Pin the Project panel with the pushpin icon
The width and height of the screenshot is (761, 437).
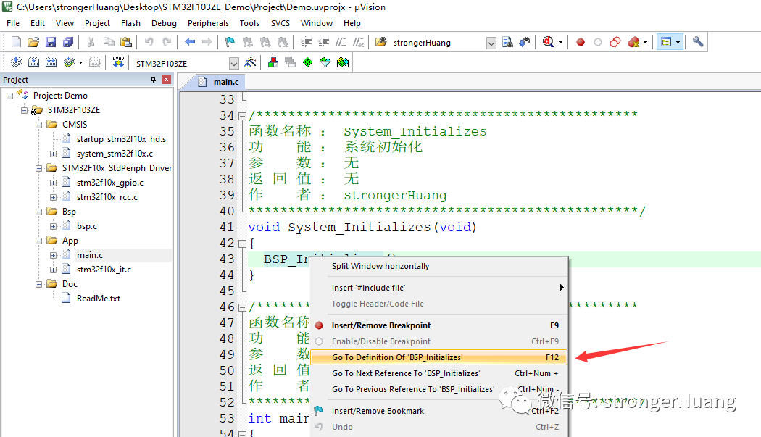tap(154, 80)
